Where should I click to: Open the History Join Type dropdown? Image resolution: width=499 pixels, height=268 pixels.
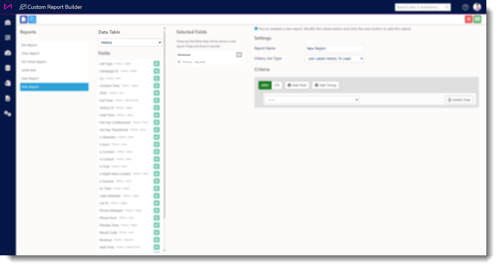(x=334, y=59)
